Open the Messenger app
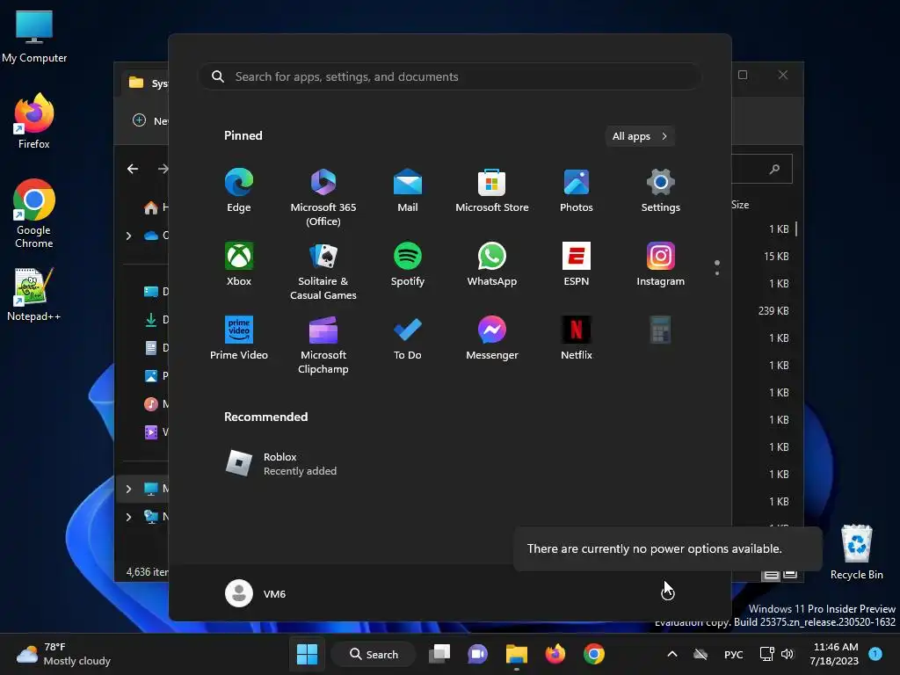The width and height of the screenshot is (900, 675). 492,338
